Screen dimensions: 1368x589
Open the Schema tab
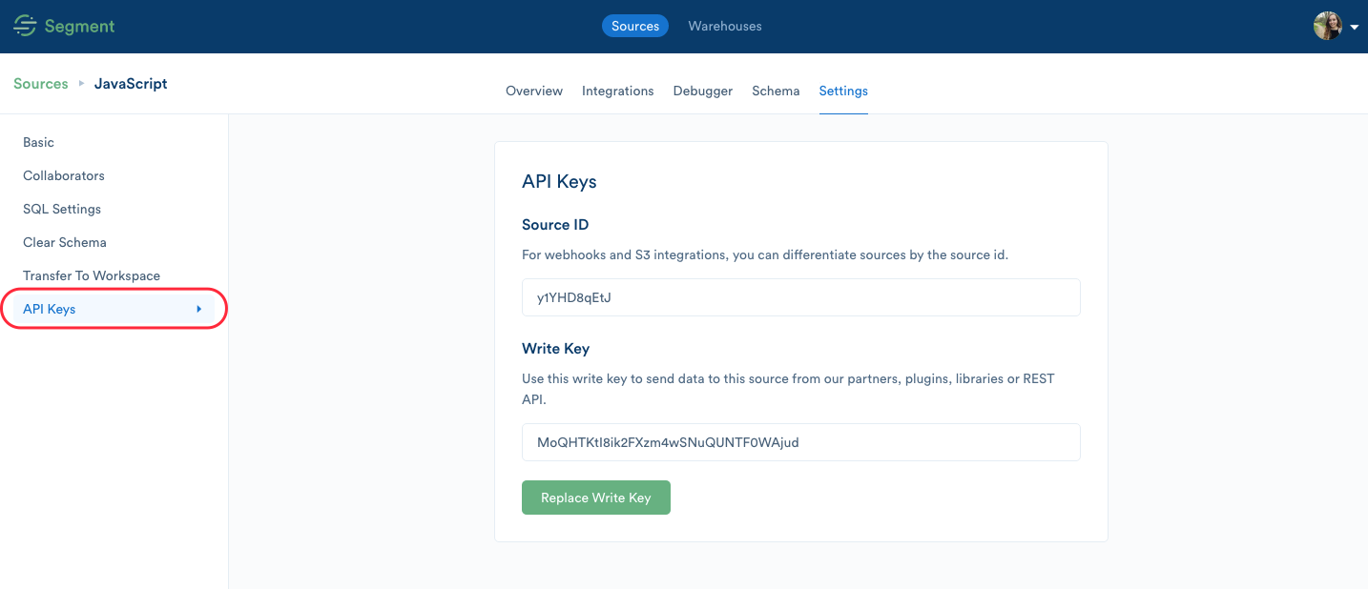click(776, 91)
